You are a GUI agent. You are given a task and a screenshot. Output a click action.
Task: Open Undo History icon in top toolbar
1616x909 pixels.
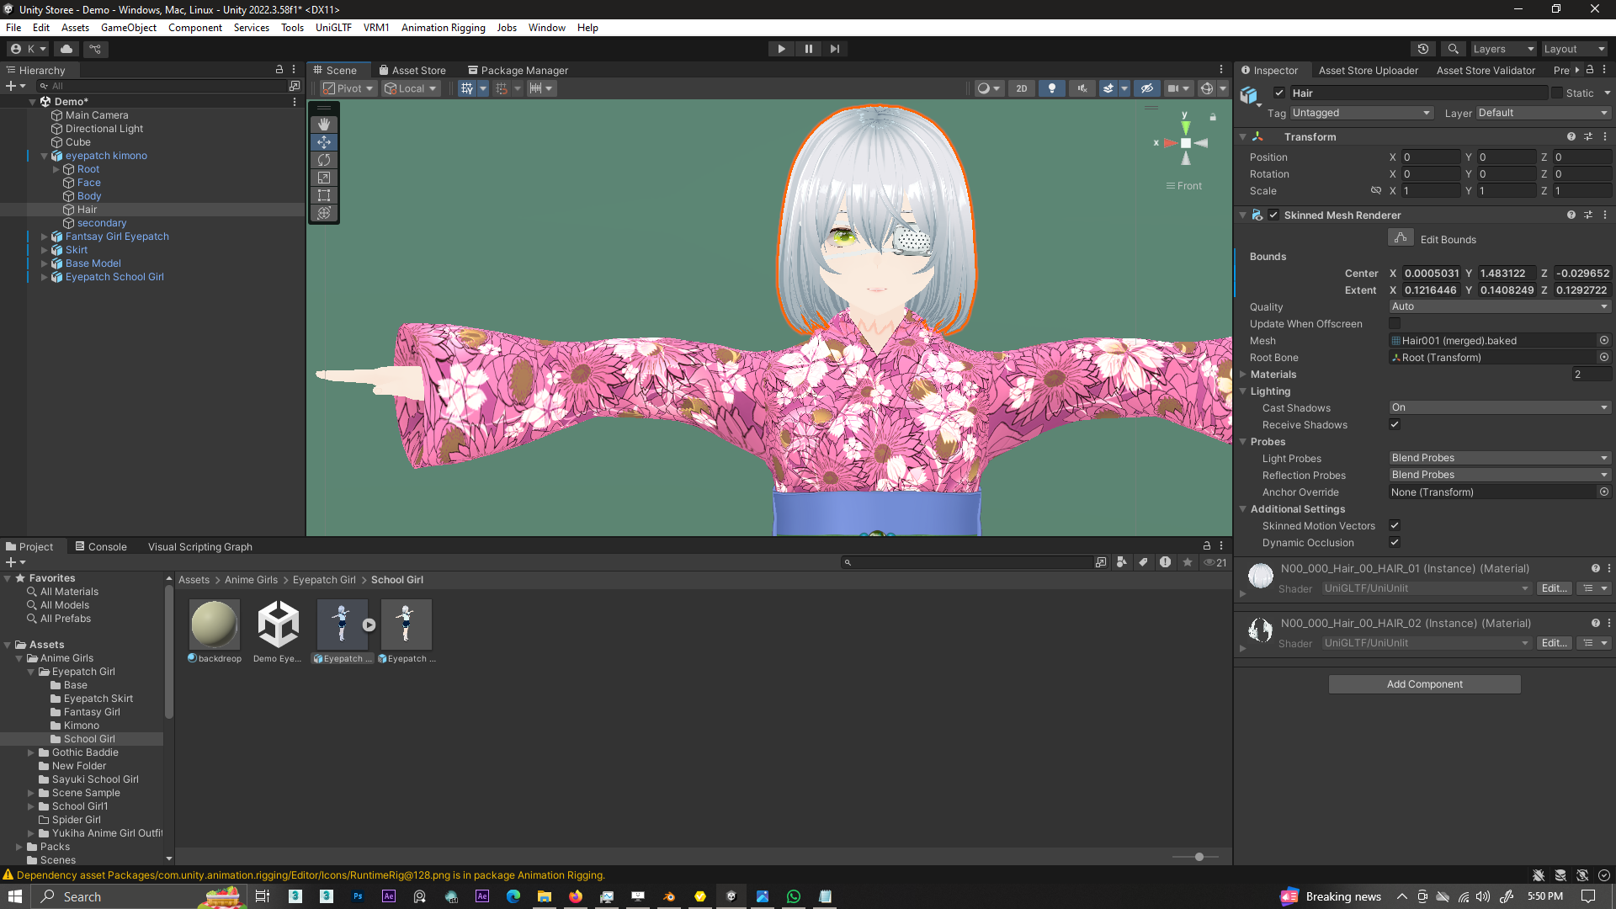tap(1422, 49)
